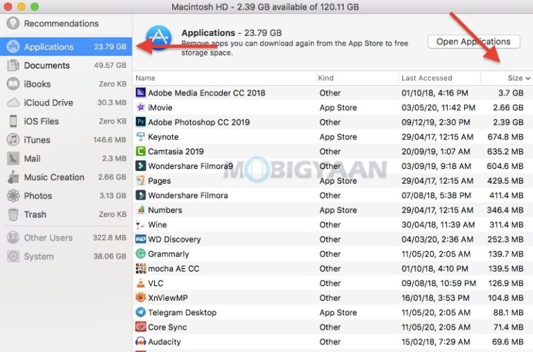Click the Core Sync icon
Viewport: 533px width, 352px height.
tap(141, 327)
